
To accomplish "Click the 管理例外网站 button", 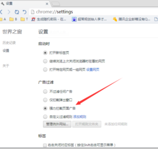I will tap(57, 124).
